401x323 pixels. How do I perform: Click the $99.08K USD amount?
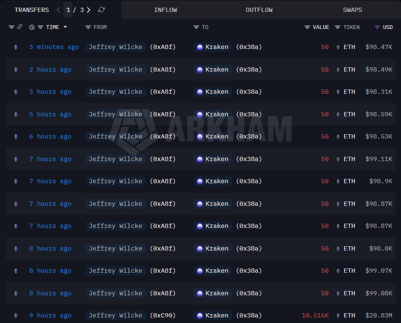pyautogui.click(x=379, y=293)
